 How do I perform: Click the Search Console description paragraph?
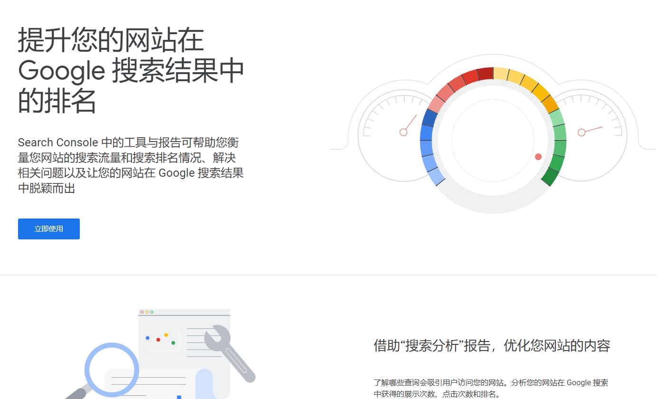(x=131, y=165)
